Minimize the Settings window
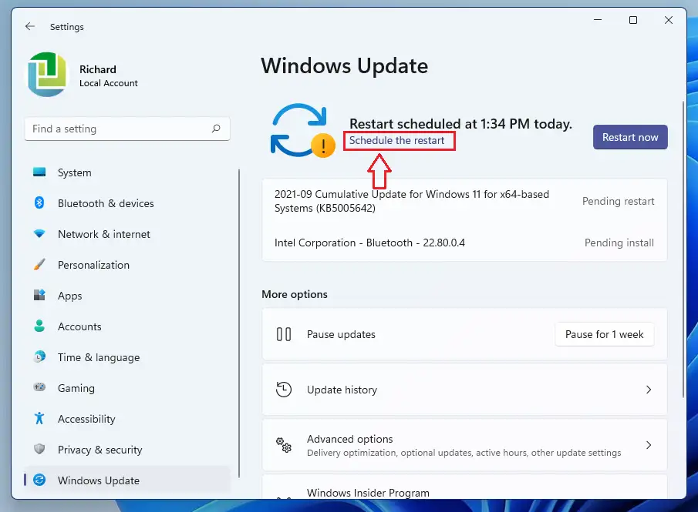This screenshot has height=512, width=698. [x=598, y=20]
